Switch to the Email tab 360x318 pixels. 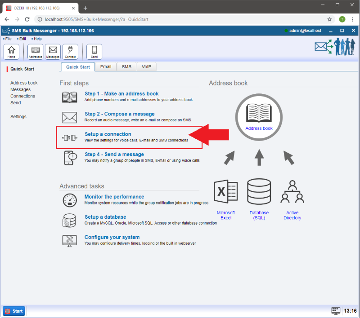coord(106,66)
